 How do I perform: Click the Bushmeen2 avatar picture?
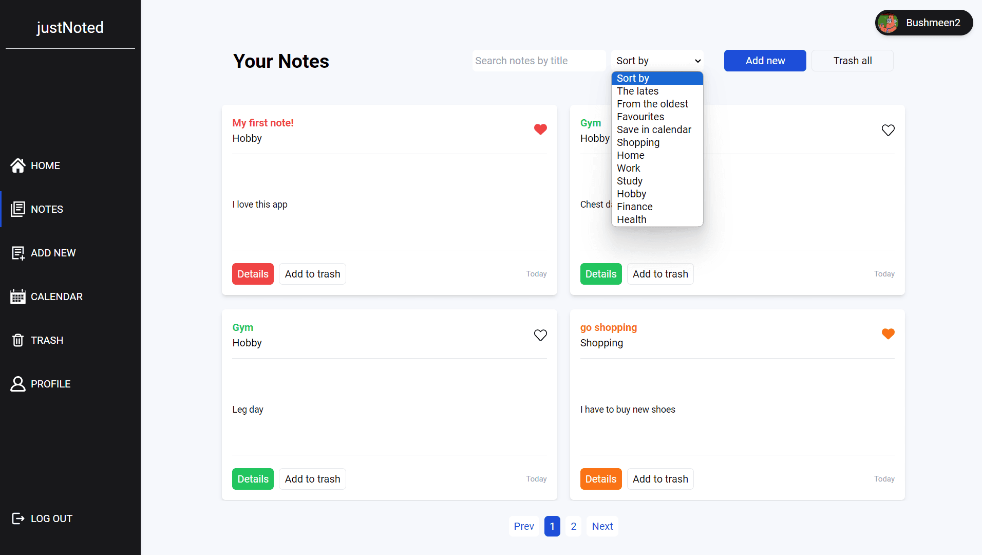pos(888,23)
